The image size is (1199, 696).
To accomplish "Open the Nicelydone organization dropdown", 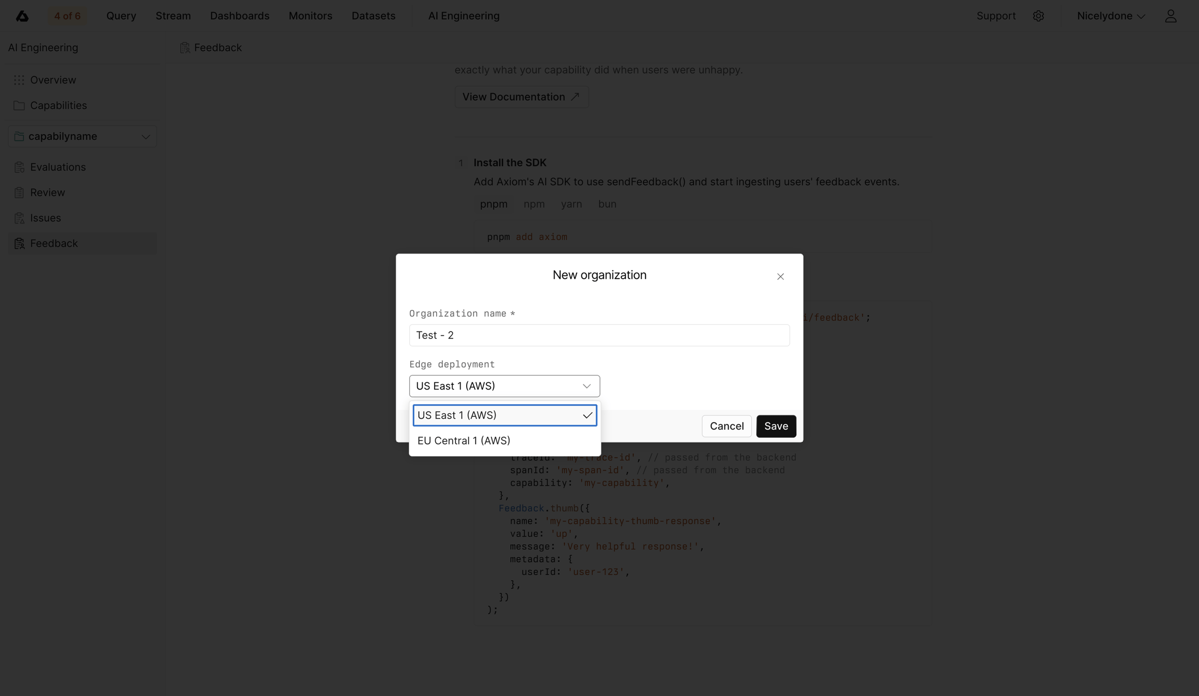I will click(x=1111, y=16).
